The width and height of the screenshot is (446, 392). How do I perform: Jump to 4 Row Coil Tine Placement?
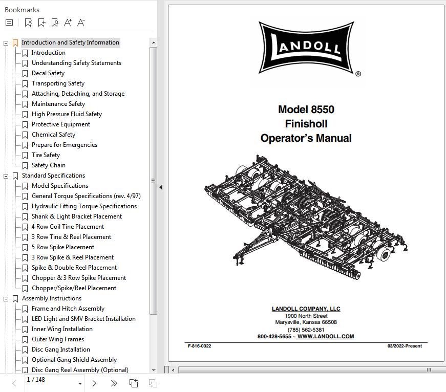[68, 227]
